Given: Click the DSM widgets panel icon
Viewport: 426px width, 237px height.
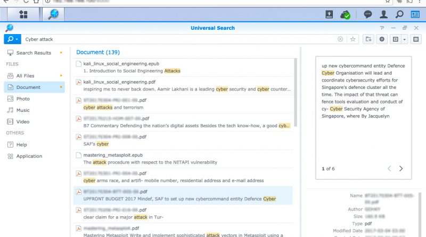Looking at the screenshot, I should [x=416, y=14].
